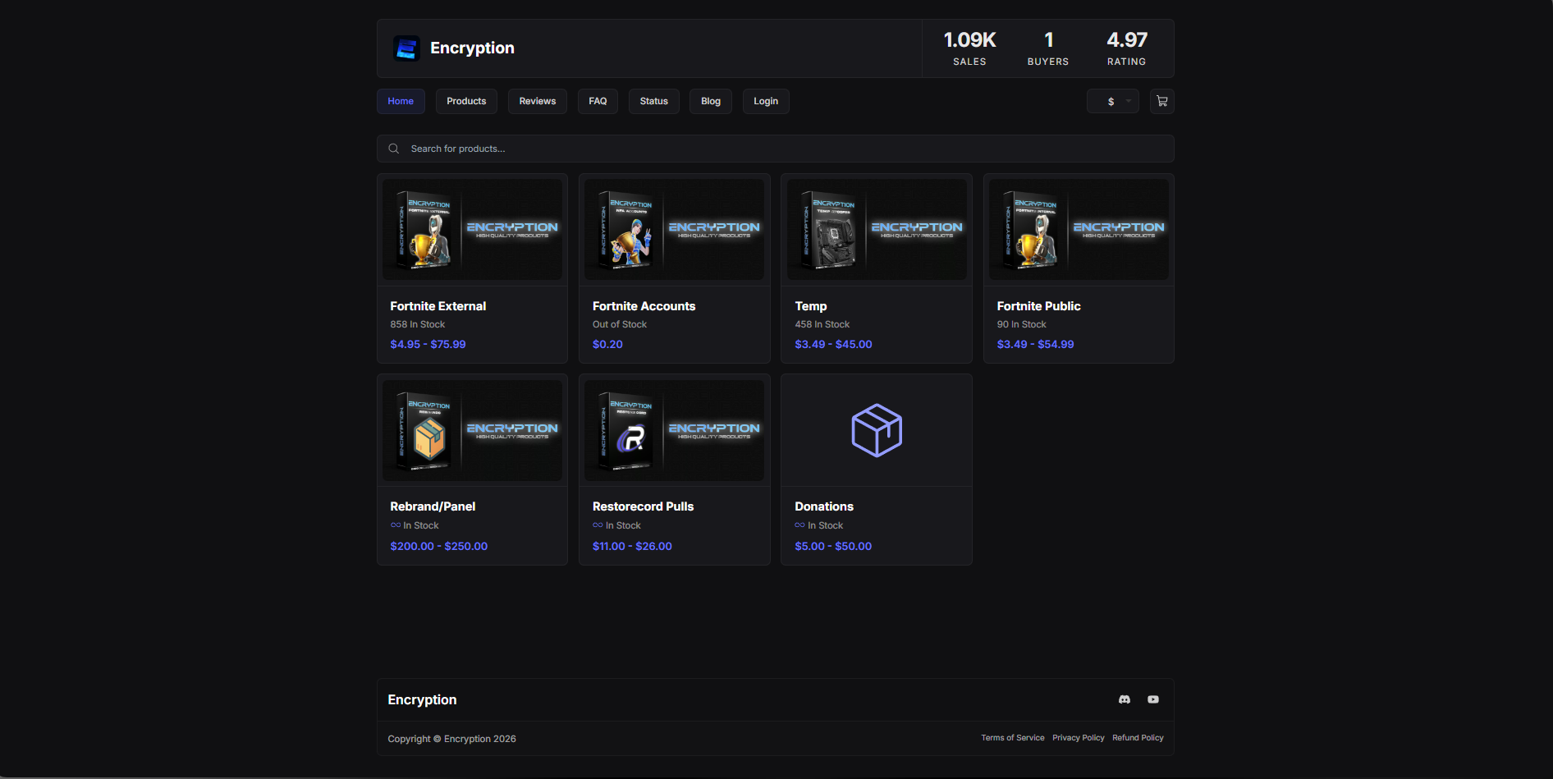Switch to the Reviews tab
Image resolution: width=1553 pixels, height=779 pixels.
538,101
